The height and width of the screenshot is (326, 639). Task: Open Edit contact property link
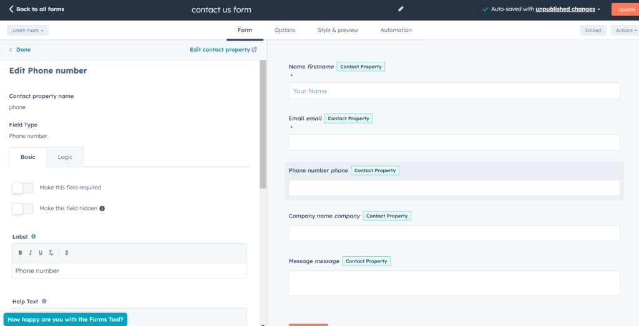[223, 50]
